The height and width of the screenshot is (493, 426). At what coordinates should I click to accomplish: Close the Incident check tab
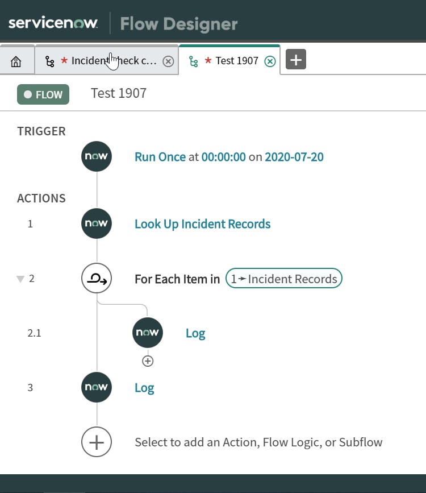point(168,61)
